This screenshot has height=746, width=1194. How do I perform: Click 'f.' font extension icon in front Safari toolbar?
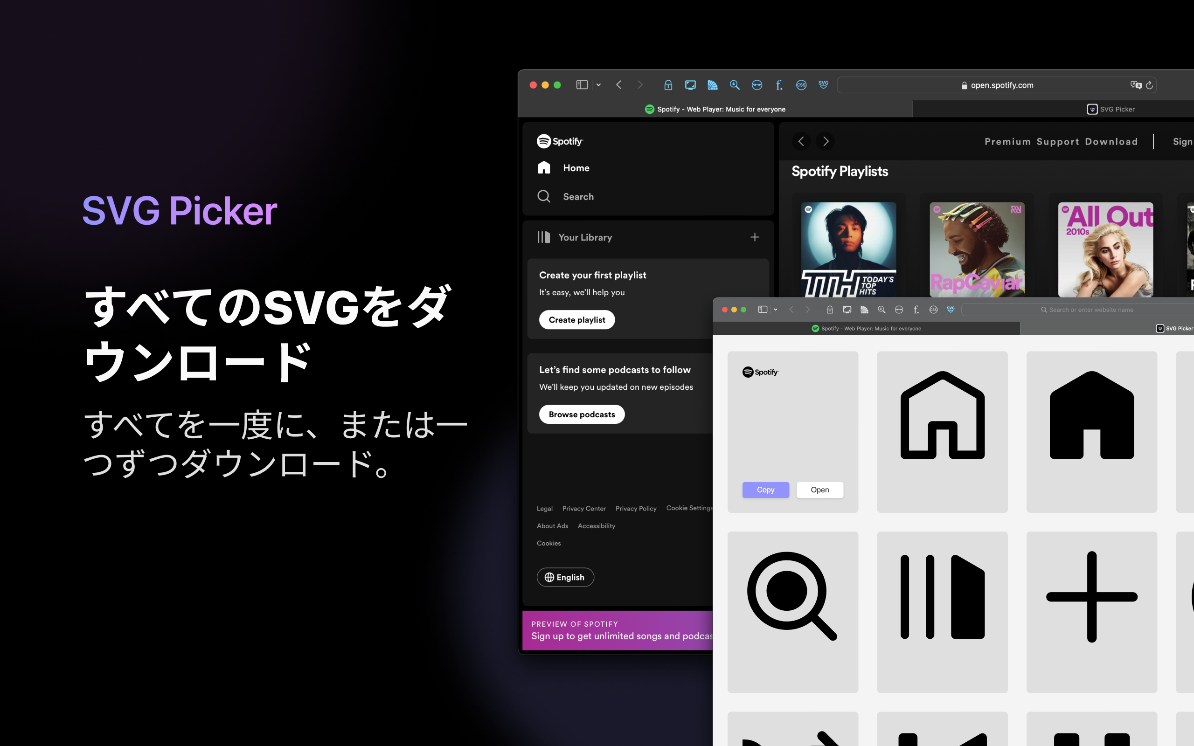[x=916, y=310]
